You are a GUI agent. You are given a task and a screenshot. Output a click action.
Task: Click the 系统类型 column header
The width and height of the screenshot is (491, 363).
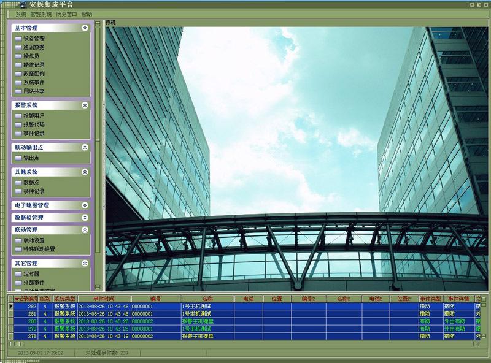coord(64,299)
